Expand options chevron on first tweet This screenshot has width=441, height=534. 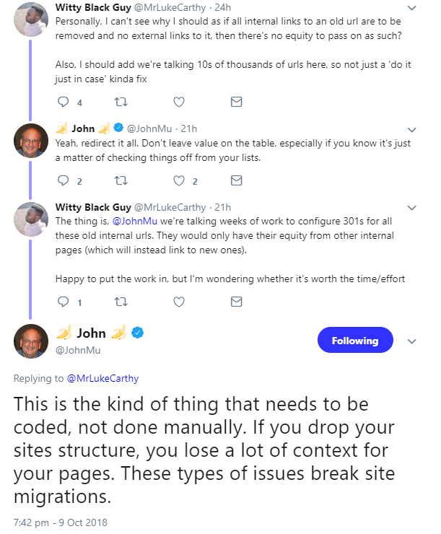click(x=411, y=9)
